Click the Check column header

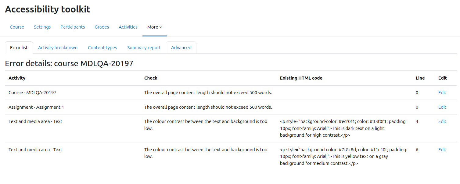tap(151, 78)
